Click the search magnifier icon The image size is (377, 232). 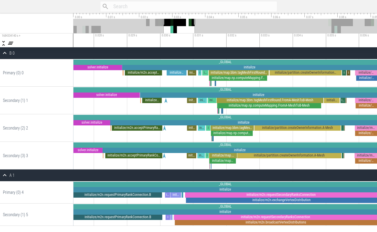point(105,6)
